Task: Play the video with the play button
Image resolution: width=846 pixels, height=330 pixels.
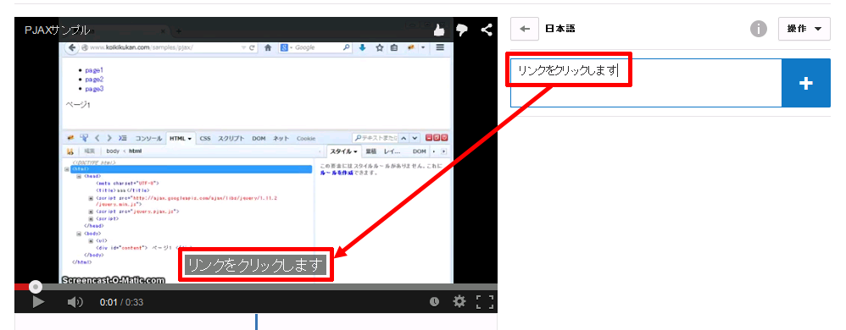Action: point(38,302)
